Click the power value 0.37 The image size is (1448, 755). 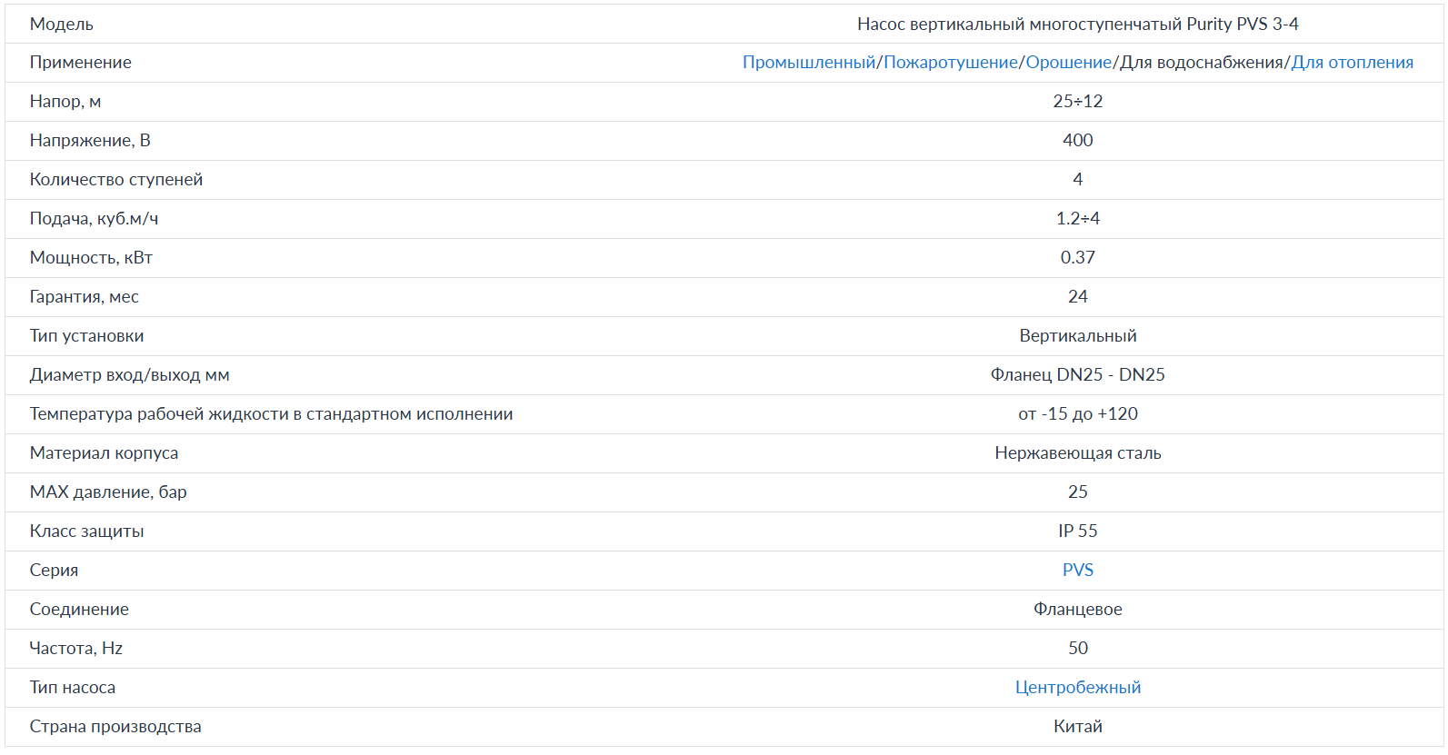(x=1078, y=257)
